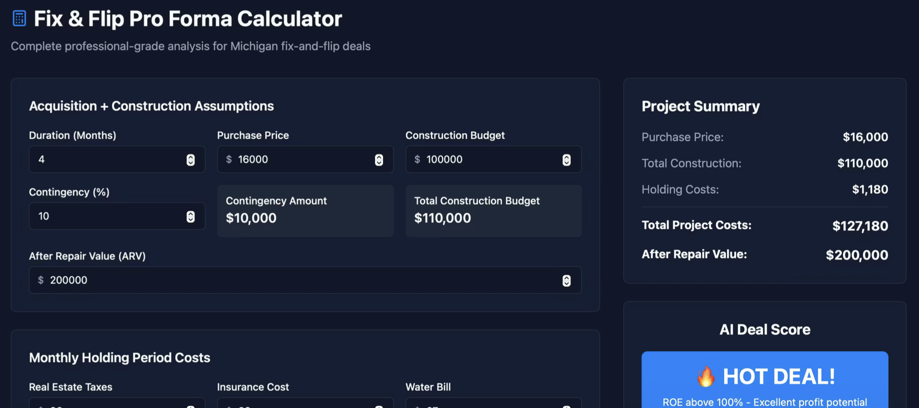The image size is (919, 408).
Task: Click the Total Construction Budget card
Action: click(x=493, y=210)
